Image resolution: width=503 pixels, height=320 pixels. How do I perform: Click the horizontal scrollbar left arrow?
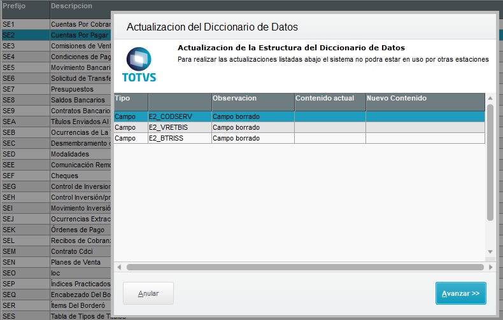119,267
